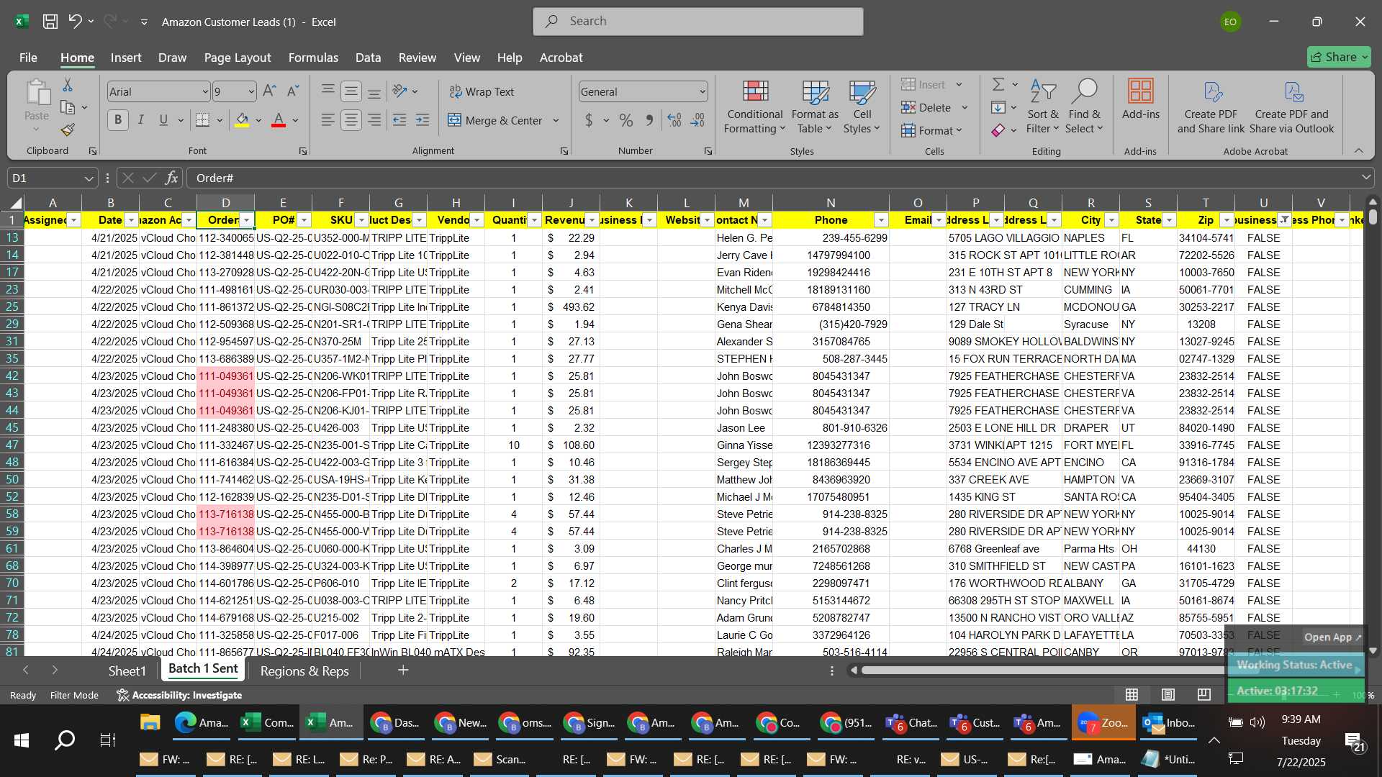Viewport: 1382px width, 777px height.
Task: Click the AutoSum sigma icon
Action: 998,85
